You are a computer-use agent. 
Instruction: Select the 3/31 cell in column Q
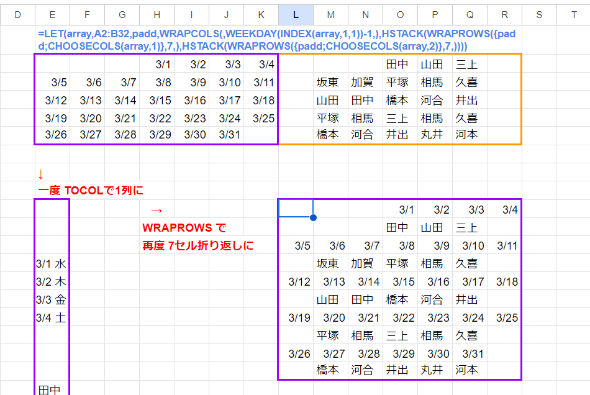pos(470,354)
